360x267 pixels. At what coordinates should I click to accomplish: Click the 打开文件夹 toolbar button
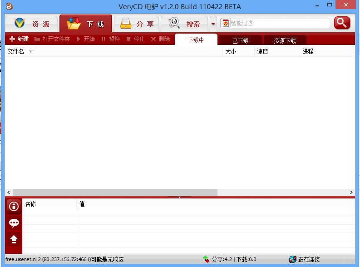click(52, 39)
